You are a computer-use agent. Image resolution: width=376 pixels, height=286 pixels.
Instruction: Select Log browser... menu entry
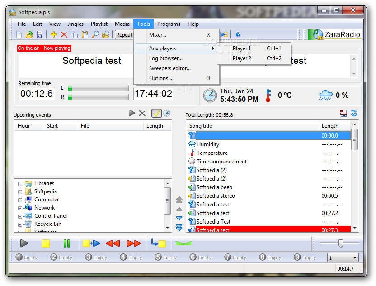tap(177, 58)
